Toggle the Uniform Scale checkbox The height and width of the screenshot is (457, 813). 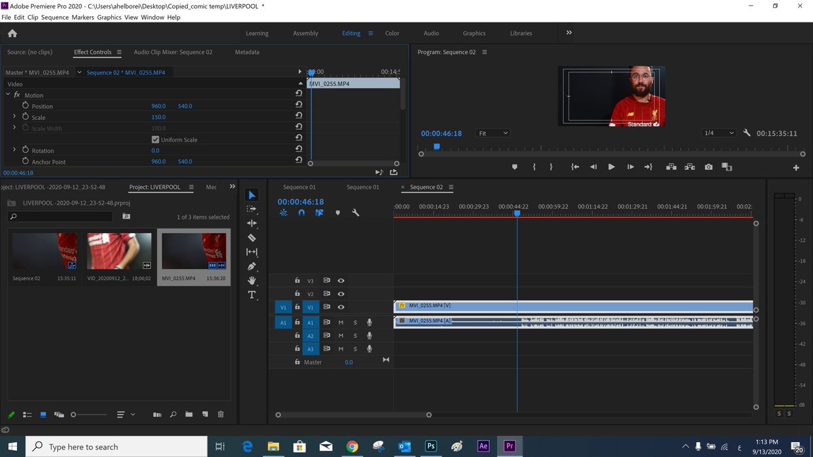[x=155, y=139]
